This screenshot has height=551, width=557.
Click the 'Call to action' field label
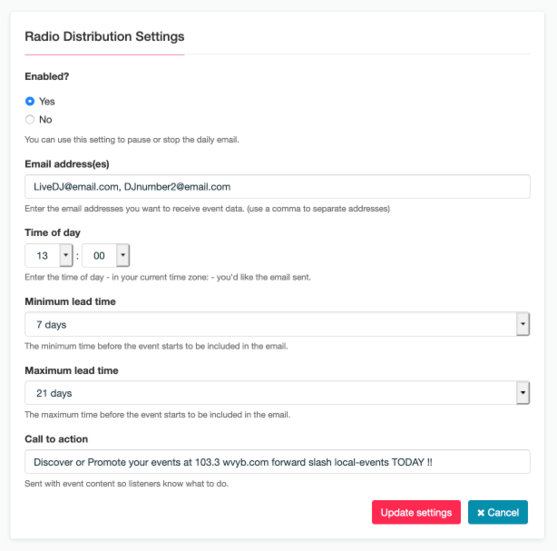pyautogui.click(x=56, y=439)
